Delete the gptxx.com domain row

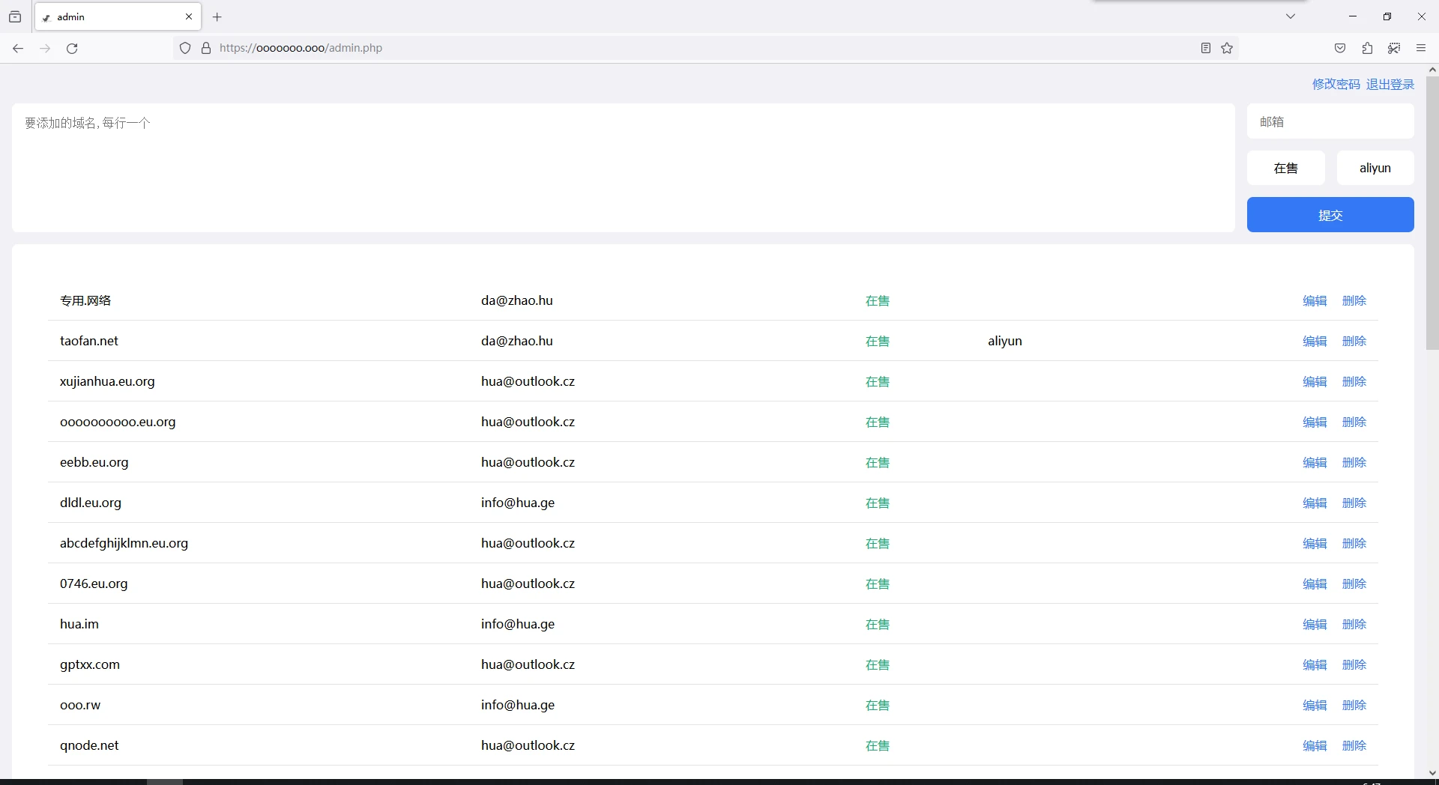1354,665
